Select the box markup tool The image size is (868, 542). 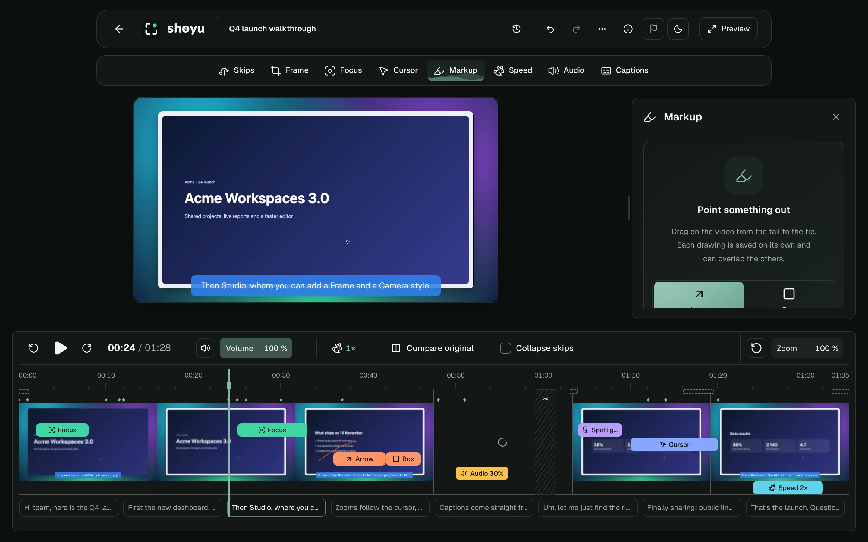(x=789, y=294)
